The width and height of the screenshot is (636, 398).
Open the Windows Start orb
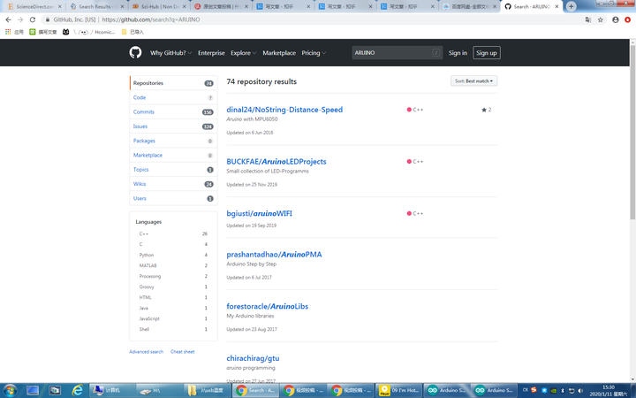click(x=10, y=390)
